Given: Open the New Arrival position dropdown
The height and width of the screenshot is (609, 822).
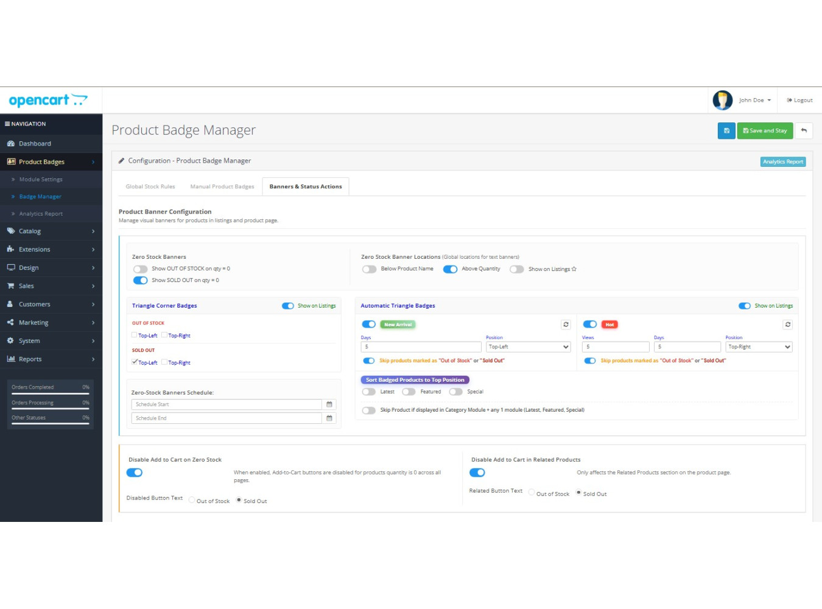Looking at the screenshot, I should (x=528, y=347).
